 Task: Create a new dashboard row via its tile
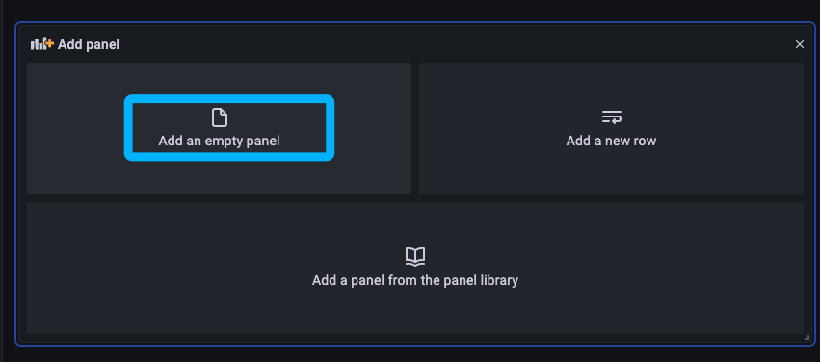pos(611,128)
